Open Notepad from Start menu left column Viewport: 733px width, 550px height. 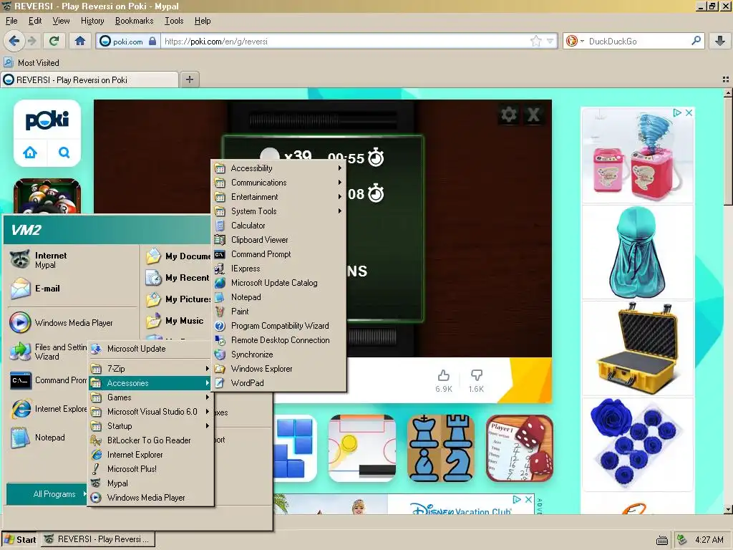(72, 438)
